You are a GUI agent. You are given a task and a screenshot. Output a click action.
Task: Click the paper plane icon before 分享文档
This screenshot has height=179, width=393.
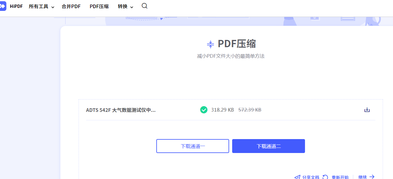click(x=298, y=177)
